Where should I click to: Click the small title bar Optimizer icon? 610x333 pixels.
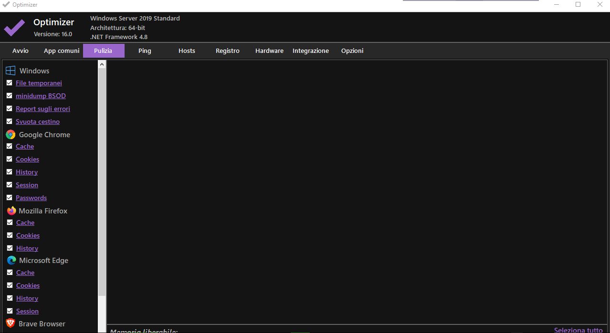6,5
